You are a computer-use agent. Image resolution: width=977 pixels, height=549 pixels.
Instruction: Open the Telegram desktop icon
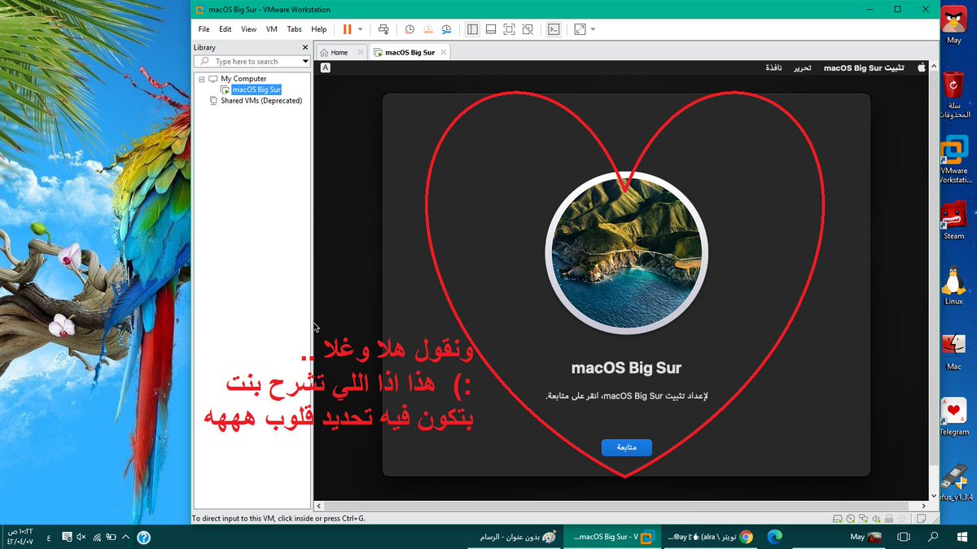pos(953,416)
